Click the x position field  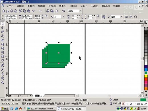point(11,16)
